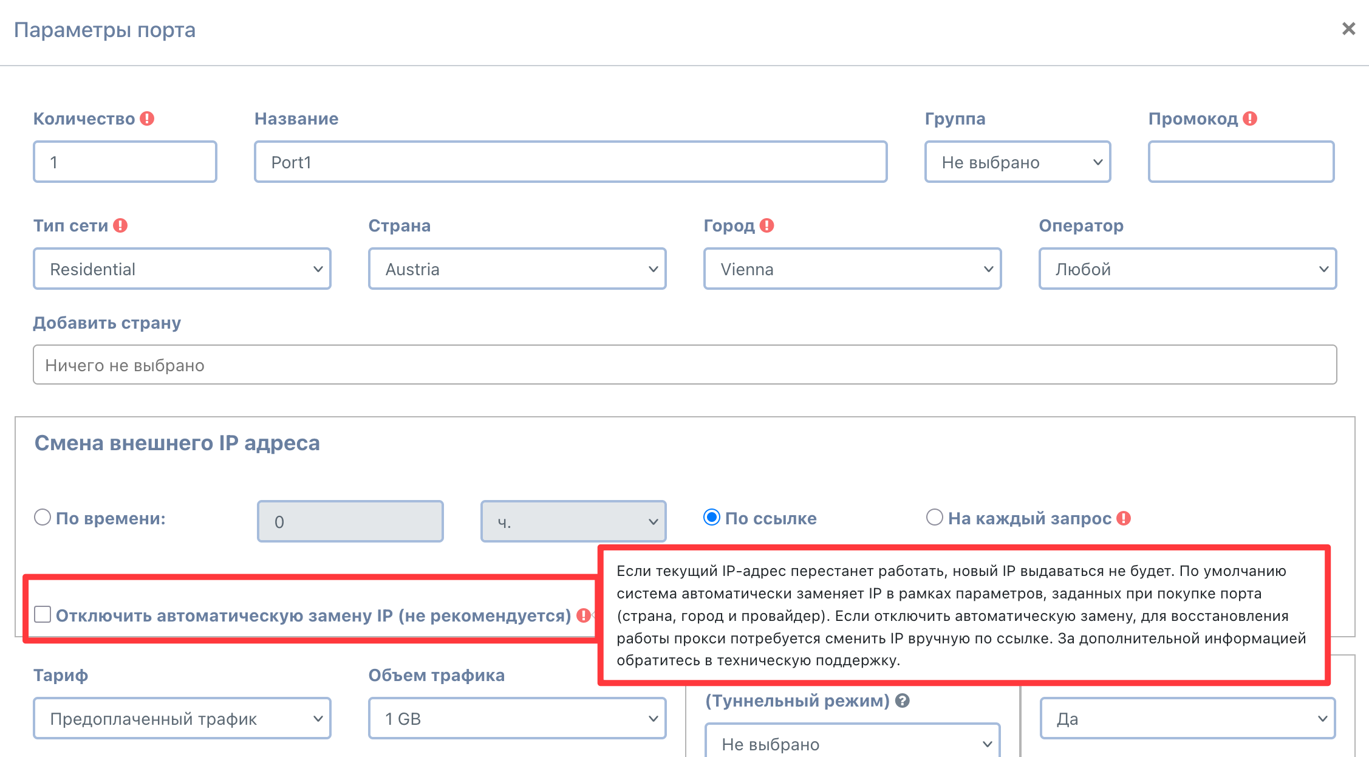Click the warning icon next to Тип сети
Screen dimensions: 1369x757
pos(120,225)
